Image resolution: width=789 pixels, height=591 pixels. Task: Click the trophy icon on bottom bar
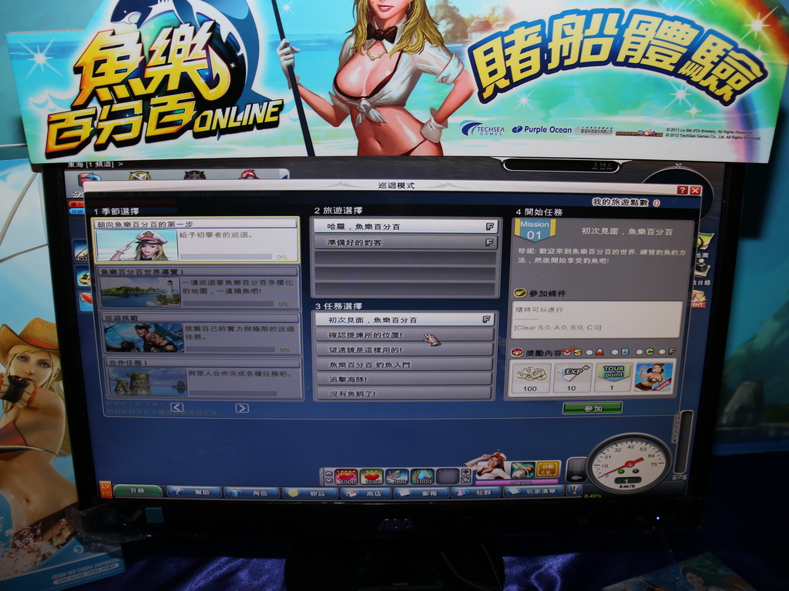coord(574,489)
